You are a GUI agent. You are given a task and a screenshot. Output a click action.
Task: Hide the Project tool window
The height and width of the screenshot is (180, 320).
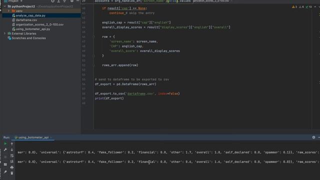coord(78,1)
